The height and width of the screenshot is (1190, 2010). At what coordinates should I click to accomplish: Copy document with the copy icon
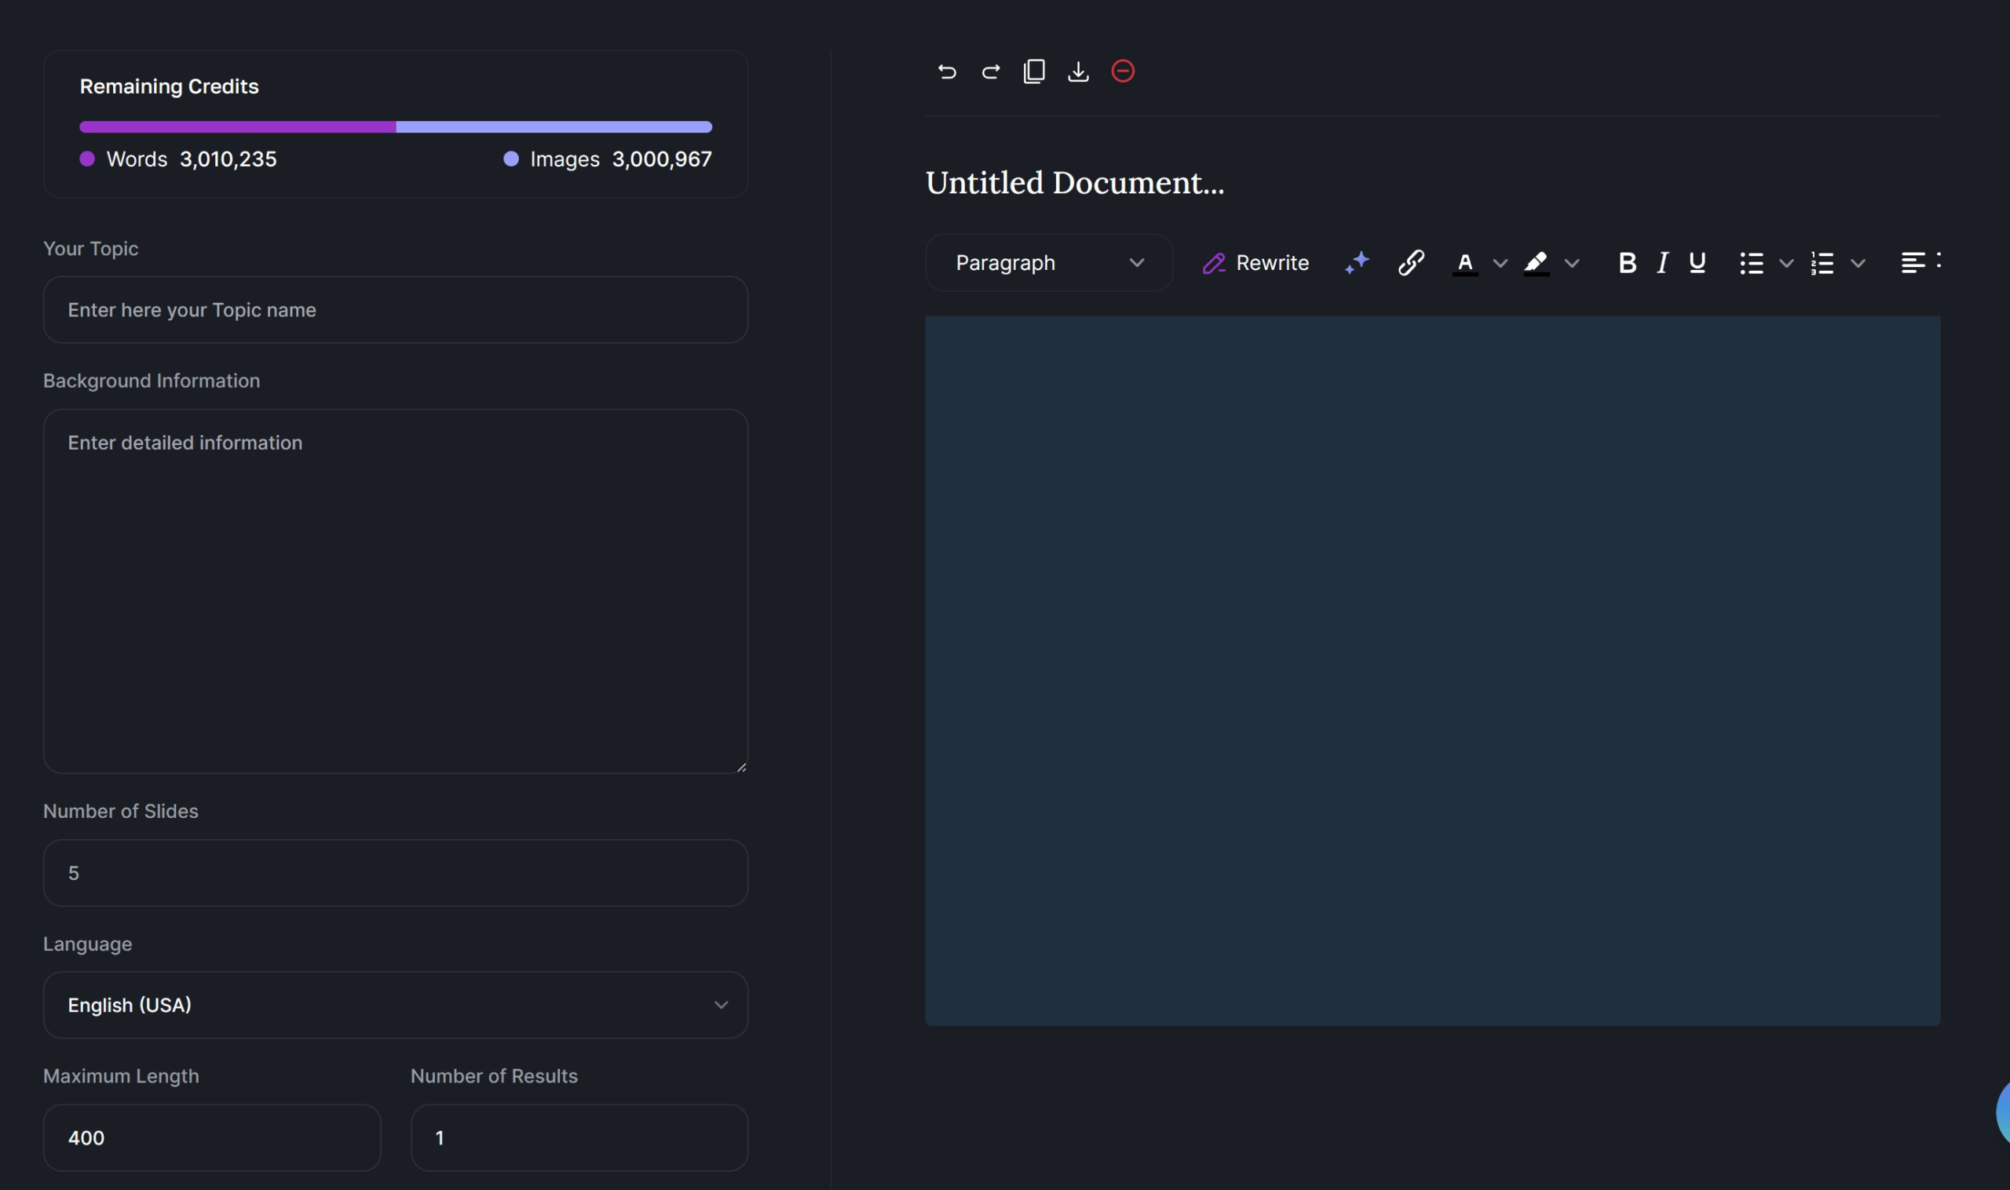(x=1034, y=71)
